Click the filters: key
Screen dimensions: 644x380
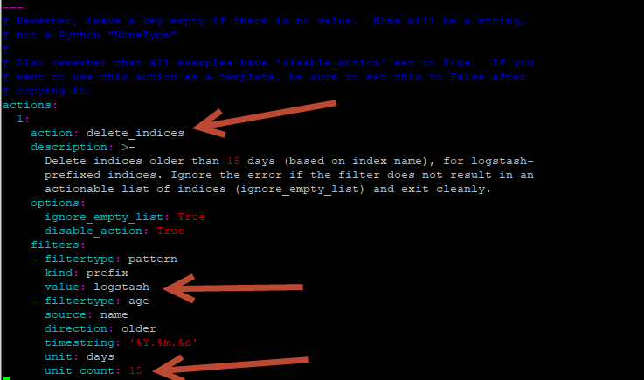[x=58, y=245]
